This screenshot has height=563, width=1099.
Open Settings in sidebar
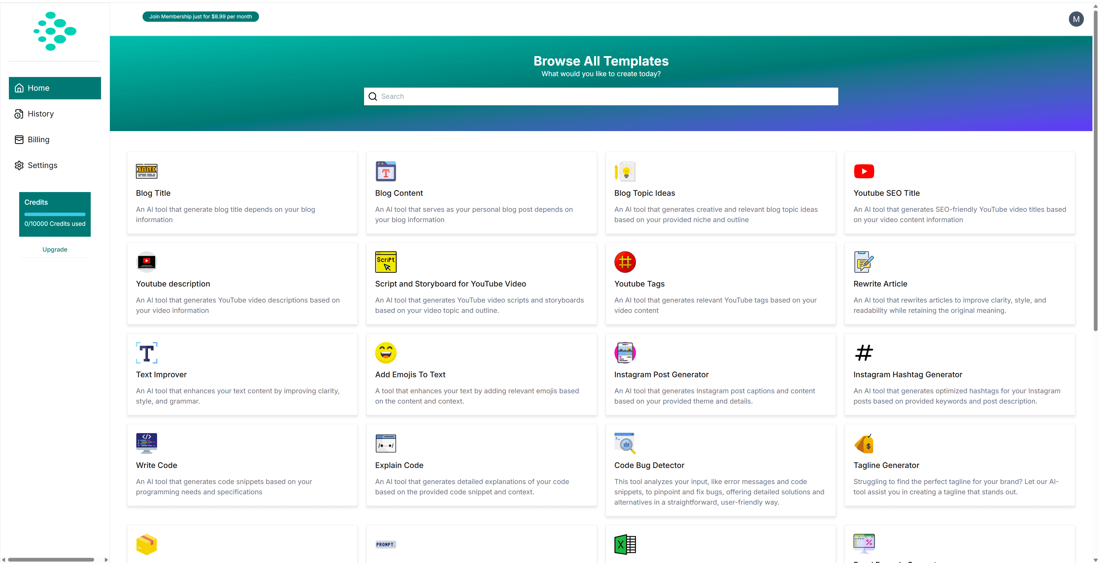pos(55,165)
